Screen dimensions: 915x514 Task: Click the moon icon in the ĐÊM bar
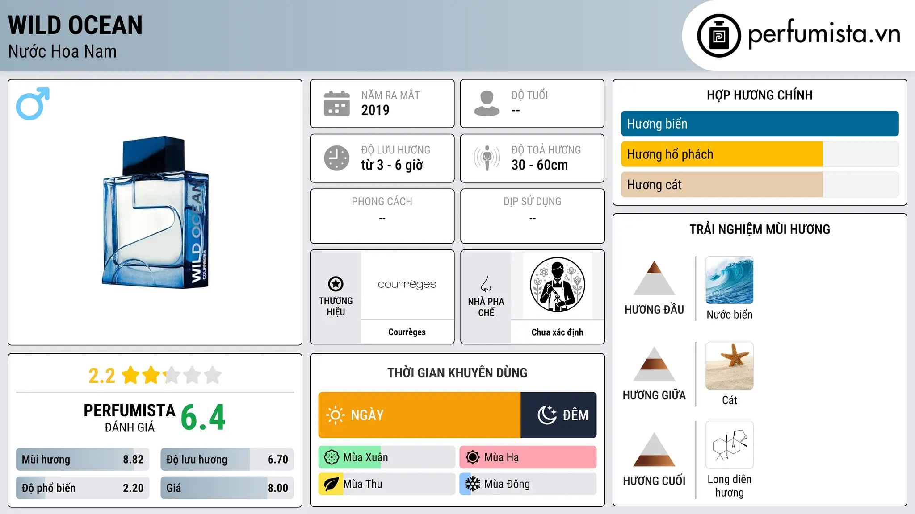click(547, 415)
